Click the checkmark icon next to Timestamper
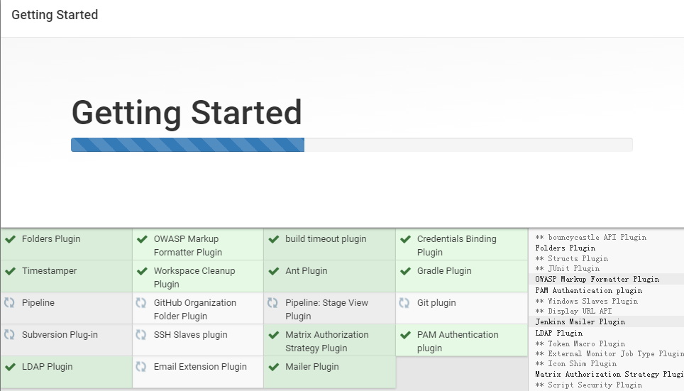Image resolution: width=684 pixels, height=391 pixels. 11,271
